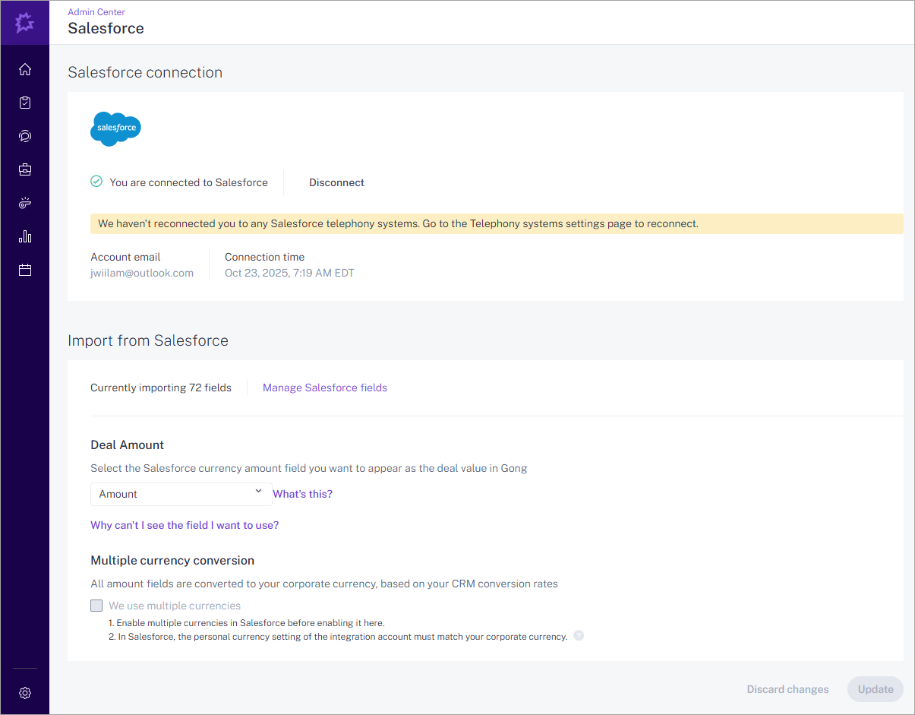The image size is (915, 715).
Task: Click Import from Salesforce heading
Action: [148, 340]
